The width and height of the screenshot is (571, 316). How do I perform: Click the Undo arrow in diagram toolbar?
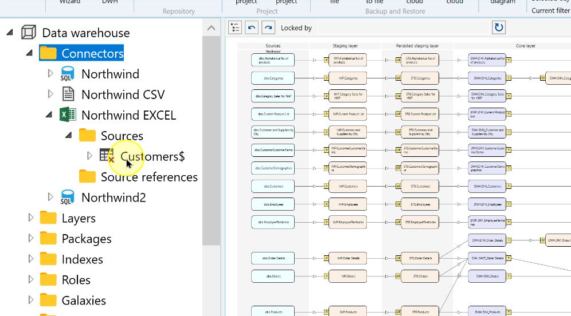point(252,27)
